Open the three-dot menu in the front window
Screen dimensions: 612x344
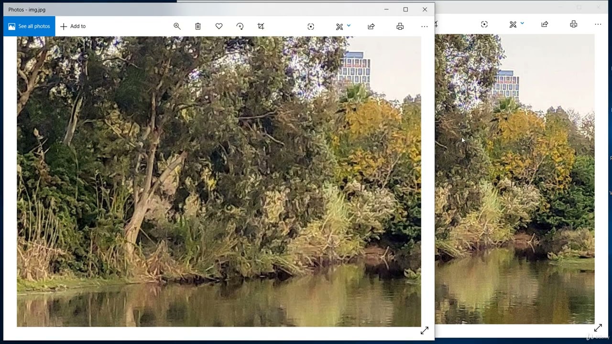(424, 26)
